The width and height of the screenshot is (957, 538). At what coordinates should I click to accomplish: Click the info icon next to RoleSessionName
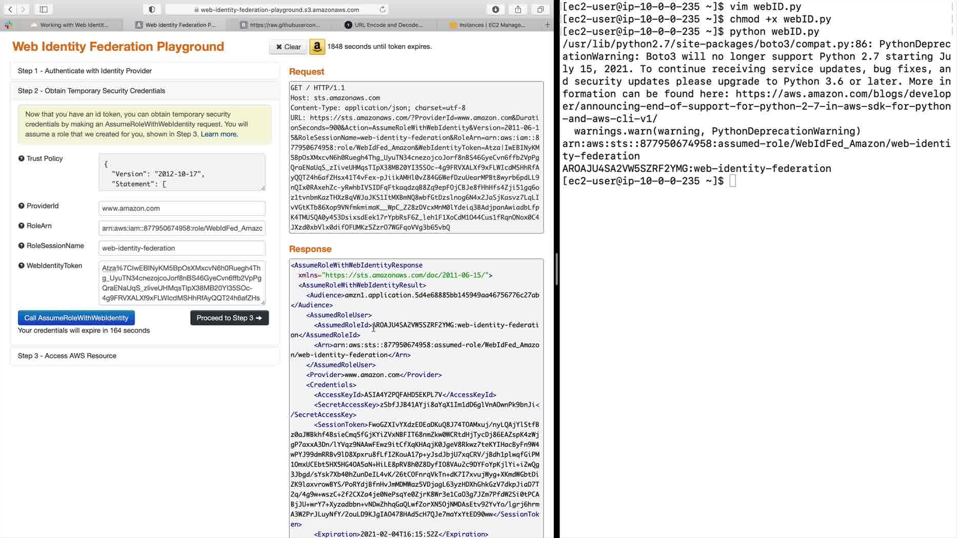21,245
